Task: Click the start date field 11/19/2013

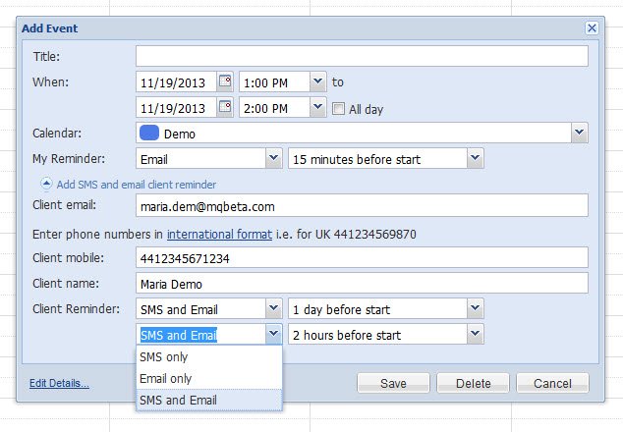Action: pyautogui.click(x=177, y=81)
